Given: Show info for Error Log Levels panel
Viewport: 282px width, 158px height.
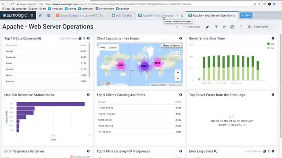Looking at the screenshot, I should tap(273, 151).
